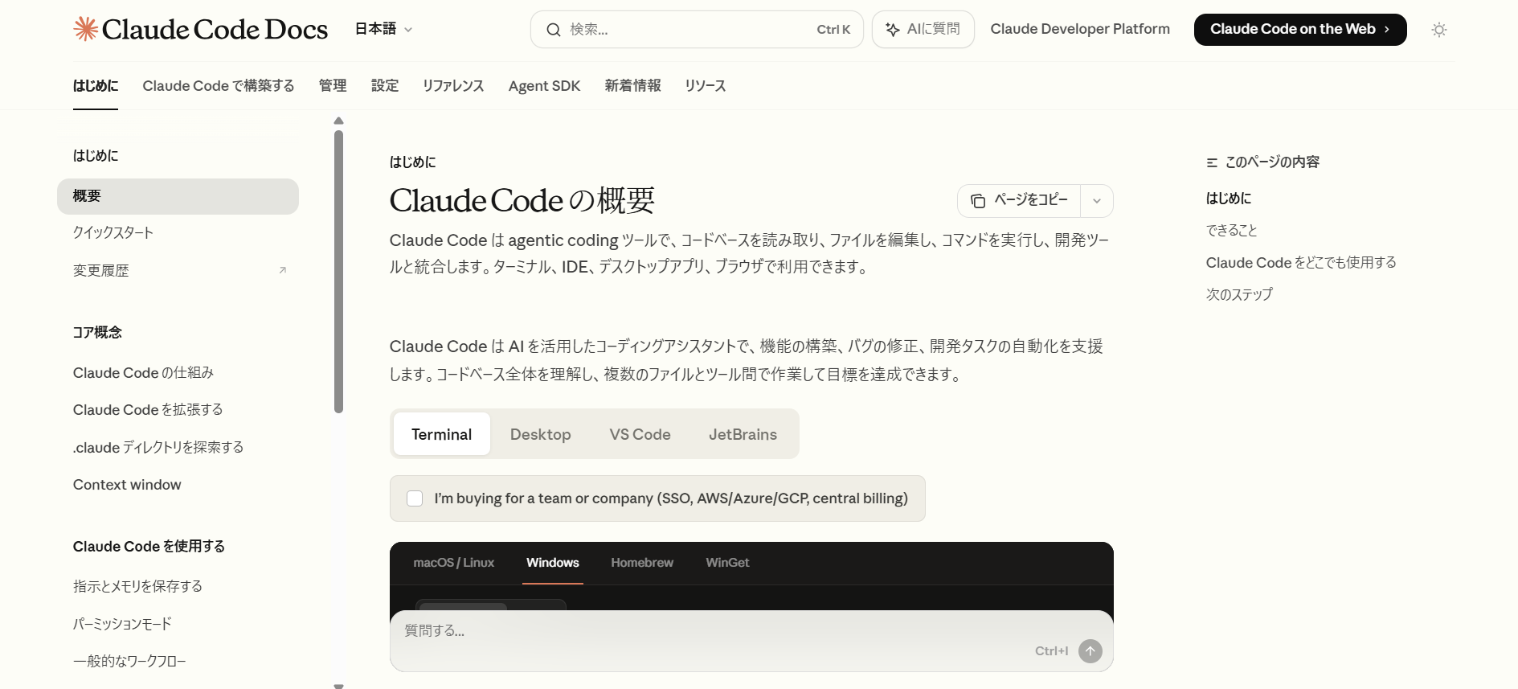Screen dimensions: 1518x689
Task: Open .claude ディレクトリを探索する page
Action: tap(158, 448)
